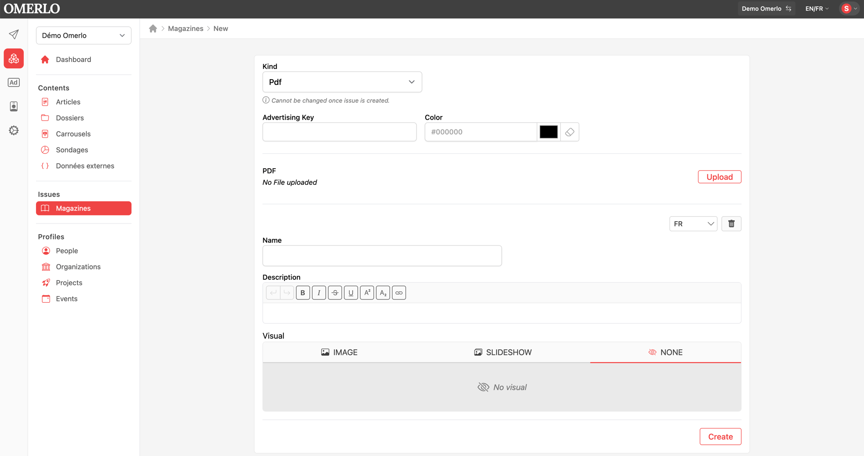The image size is (864, 456).
Task: Open the FR language dropdown
Action: [693, 224]
